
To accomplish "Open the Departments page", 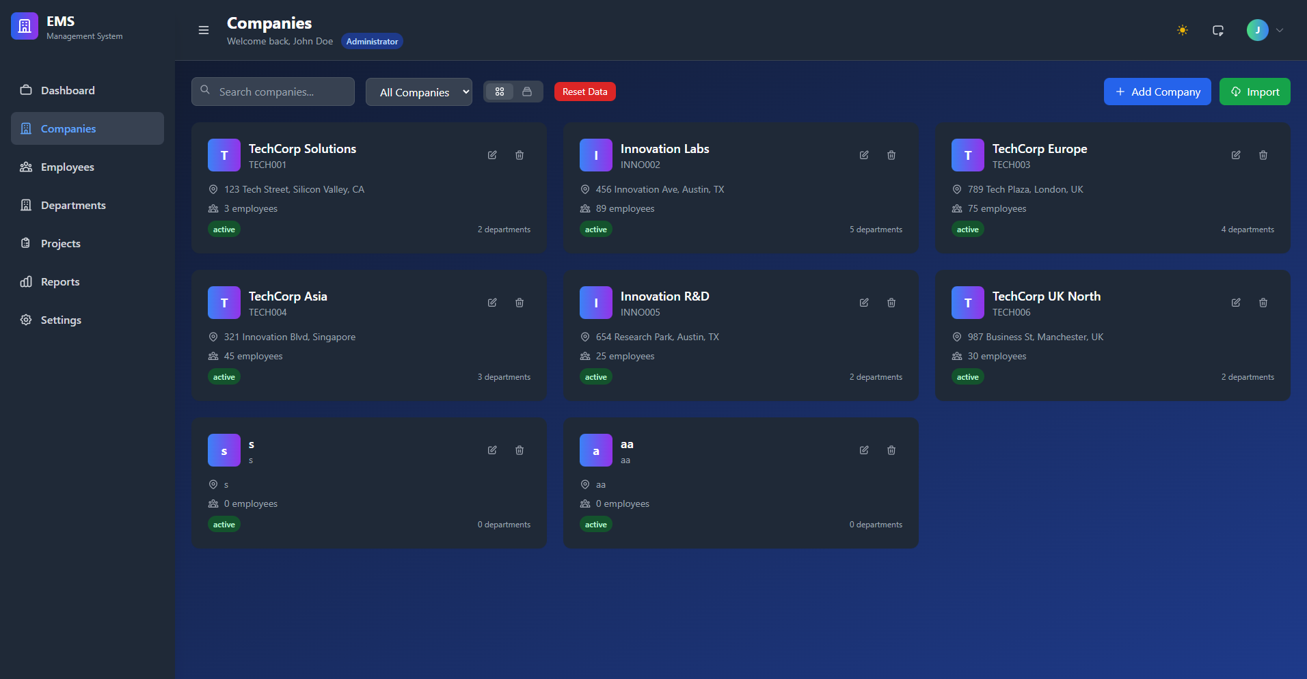I will [x=73, y=205].
